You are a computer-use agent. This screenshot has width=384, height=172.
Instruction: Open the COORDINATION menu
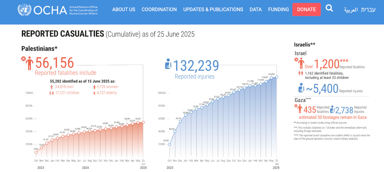159,9
